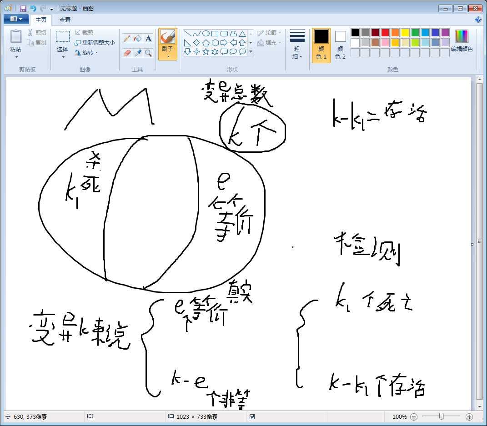487x426 pixels.
Task: Switch to the View (查看) tab
Action: (65, 20)
